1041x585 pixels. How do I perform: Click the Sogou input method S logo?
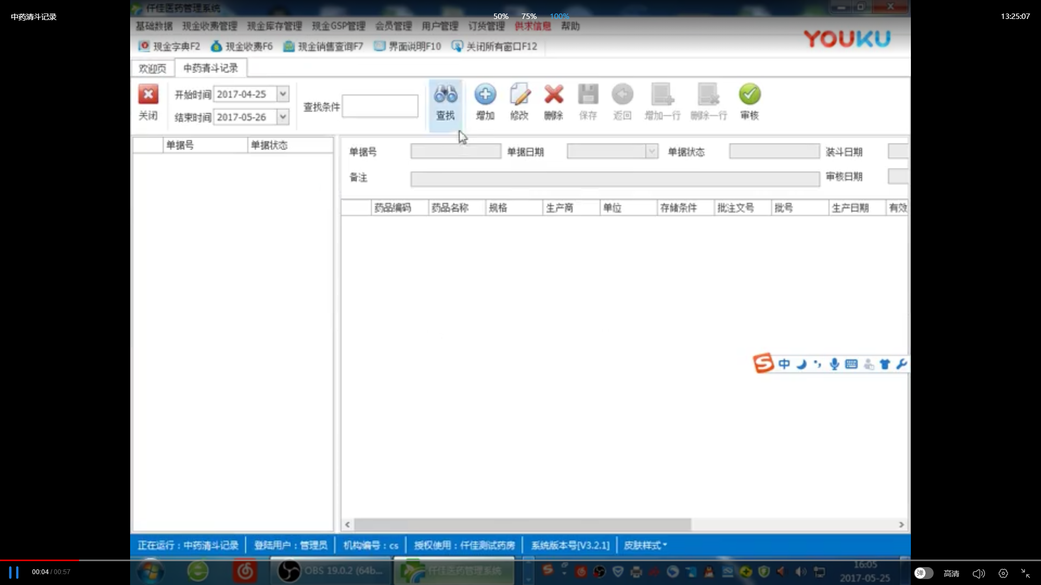click(763, 363)
